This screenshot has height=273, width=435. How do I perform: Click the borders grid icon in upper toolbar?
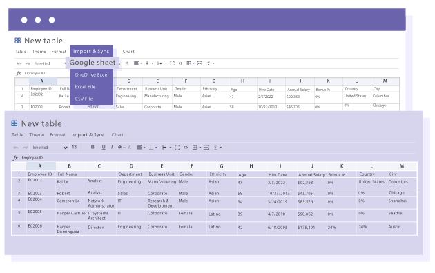pyautogui.click(x=189, y=63)
